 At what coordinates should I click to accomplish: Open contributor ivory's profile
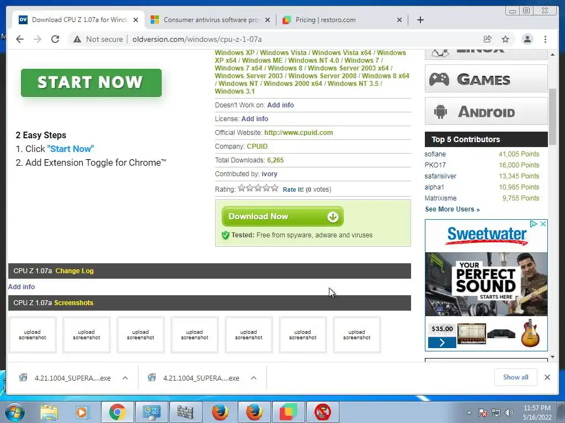(269, 174)
